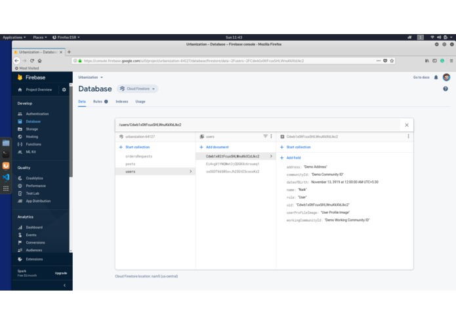Click Add field
The width and height of the screenshot is (456, 324).
tap(291, 158)
